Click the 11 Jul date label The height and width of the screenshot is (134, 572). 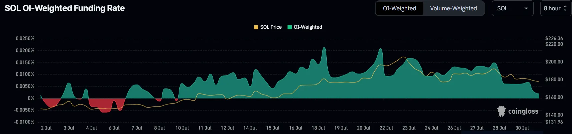205,128
